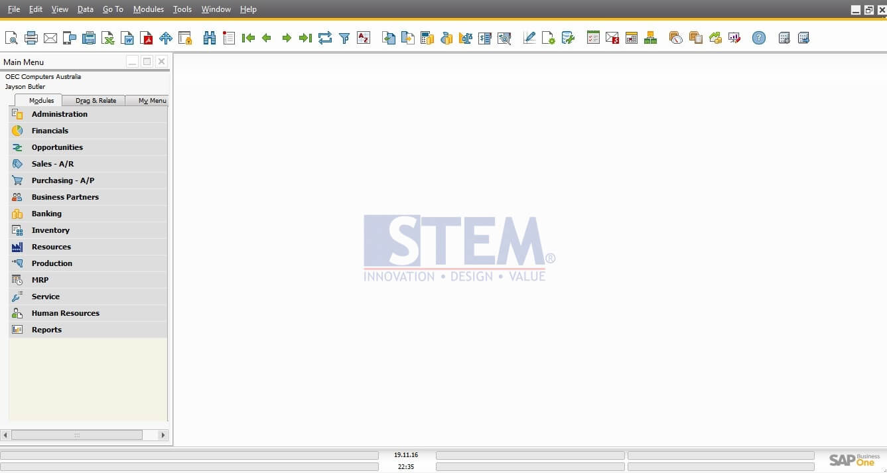Go to Next Record arrow

[287, 38]
